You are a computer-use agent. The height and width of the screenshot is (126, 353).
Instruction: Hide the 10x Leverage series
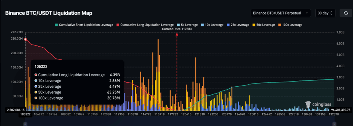(x=212, y=25)
